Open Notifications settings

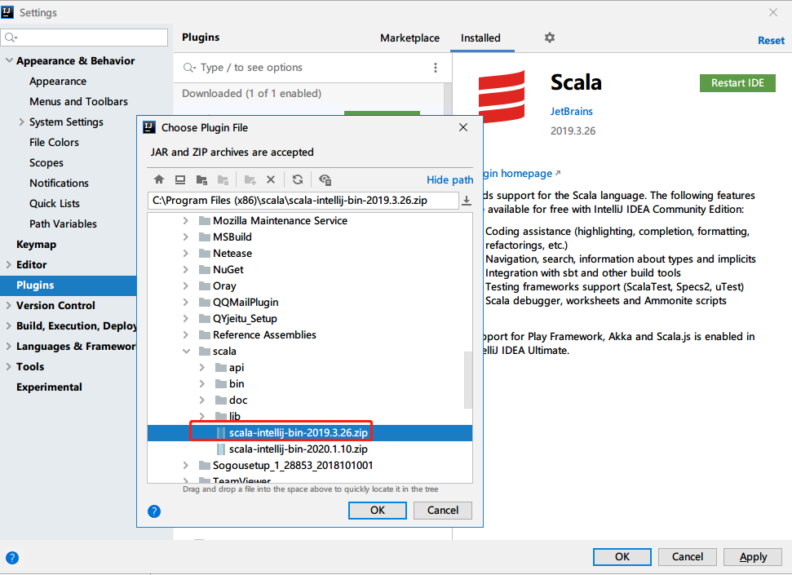pyautogui.click(x=59, y=183)
